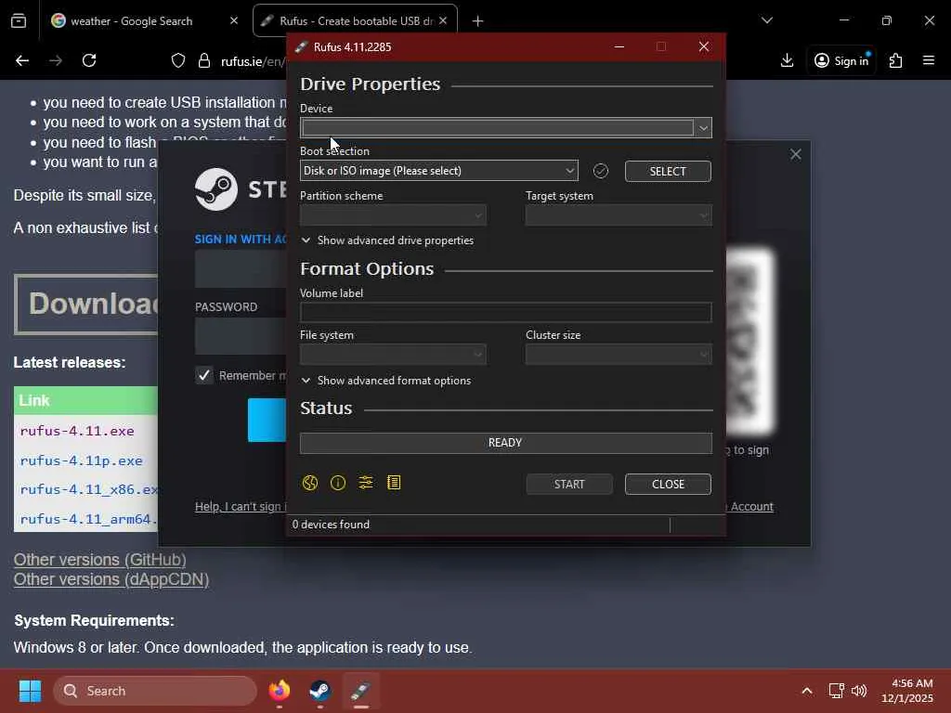
Task: Click the CLOSE button in Rufus
Action: pos(668,485)
